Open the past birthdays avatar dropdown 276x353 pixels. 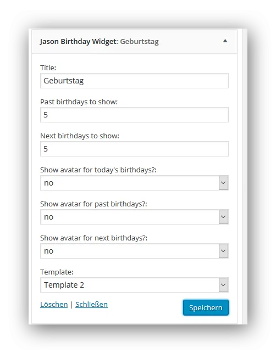[134, 217]
